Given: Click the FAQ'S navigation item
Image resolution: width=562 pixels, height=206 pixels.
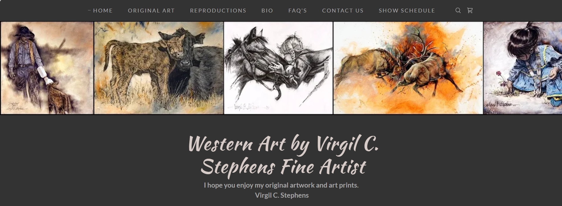Looking at the screenshot, I should (x=297, y=10).
